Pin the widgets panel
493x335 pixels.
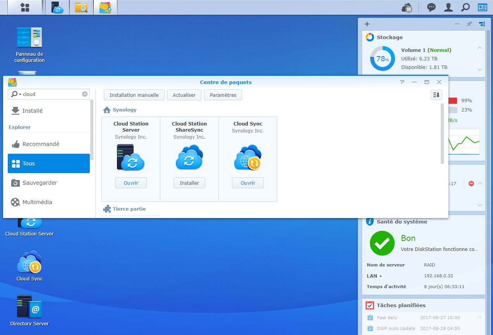(x=469, y=24)
